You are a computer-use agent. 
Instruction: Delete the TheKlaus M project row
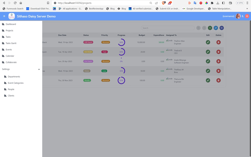coord(219,71)
